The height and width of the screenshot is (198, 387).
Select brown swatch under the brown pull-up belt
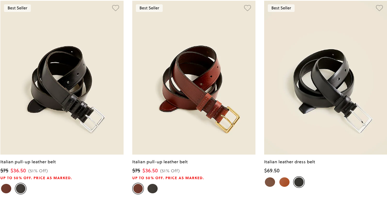click(138, 189)
